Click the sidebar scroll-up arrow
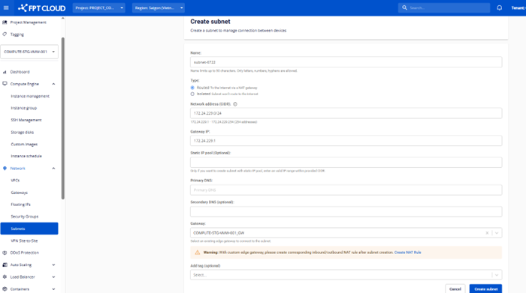Viewport: 526px width, 293px height. tap(62, 19)
